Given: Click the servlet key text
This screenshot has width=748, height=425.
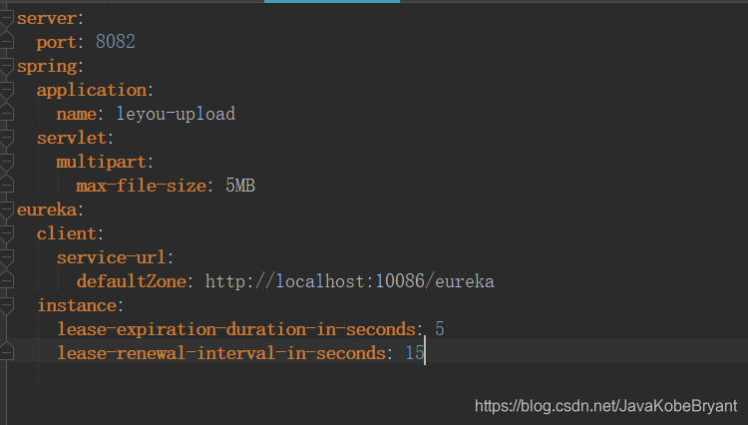Looking at the screenshot, I should [x=72, y=138].
